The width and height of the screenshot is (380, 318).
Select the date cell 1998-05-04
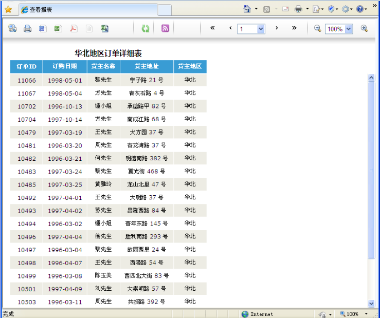coord(65,93)
